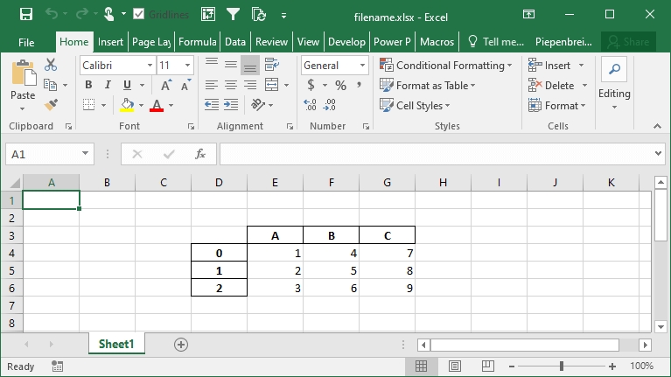Click the Cut scissors icon
Image resolution: width=671 pixels, height=377 pixels.
(51, 66)
